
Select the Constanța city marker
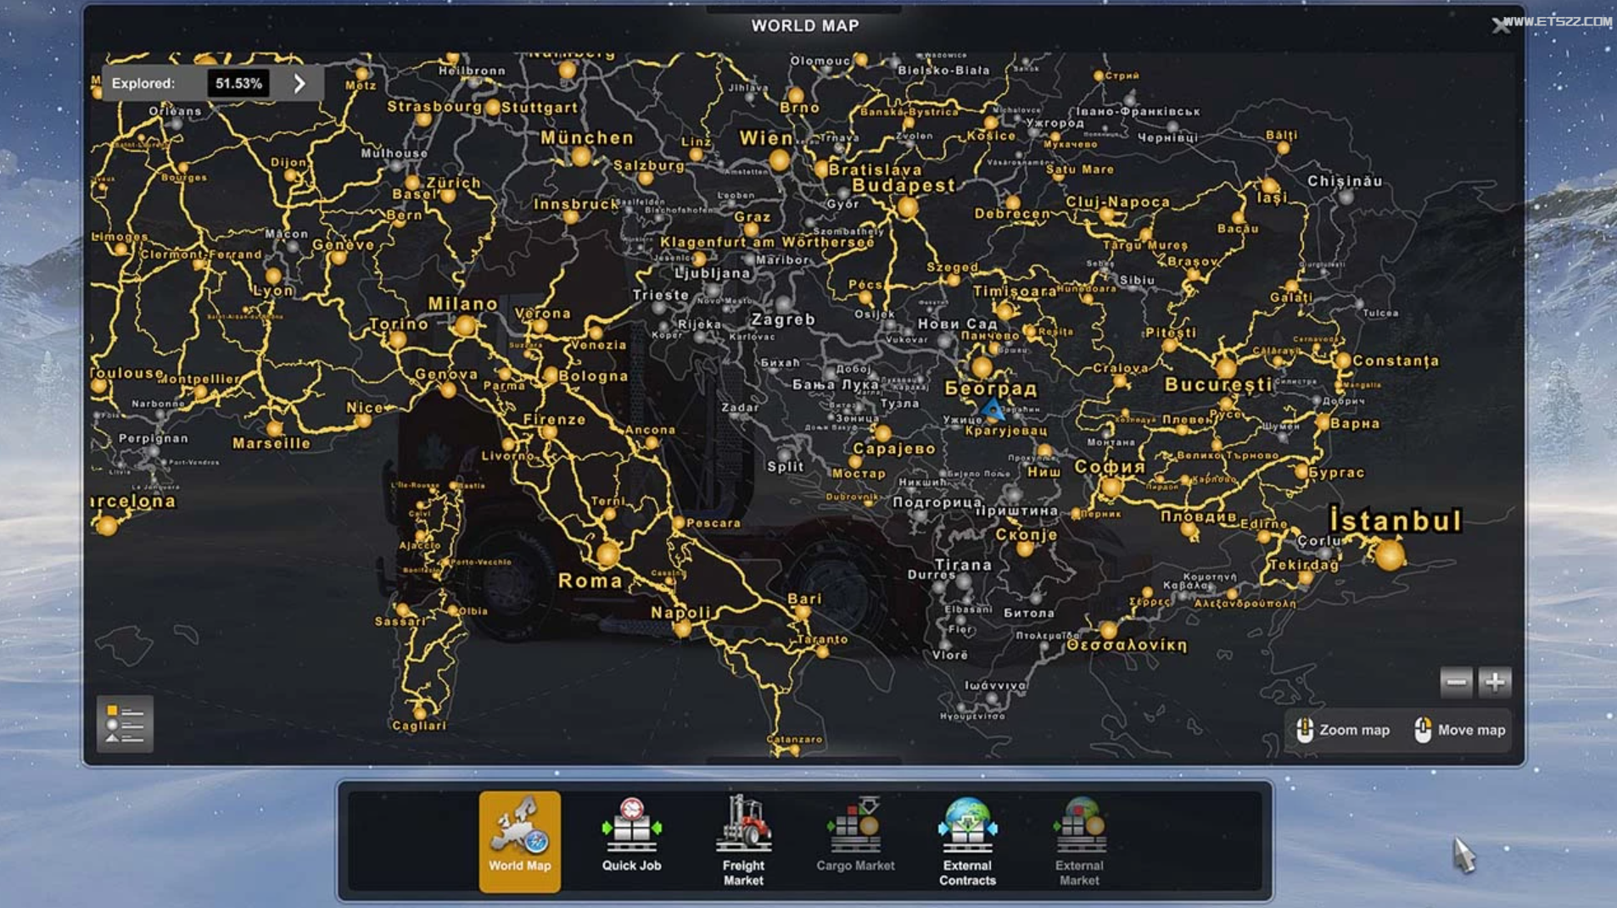click(1342, 361)
